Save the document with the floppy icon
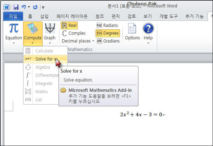The width and height of the screenshot is (213, 146). coord(16,7)
